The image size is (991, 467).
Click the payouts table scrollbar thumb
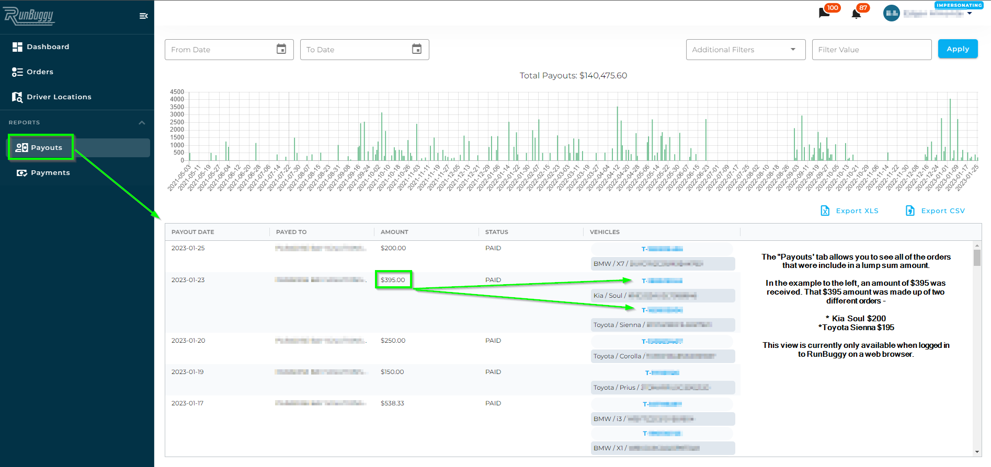tap(977, 258)
